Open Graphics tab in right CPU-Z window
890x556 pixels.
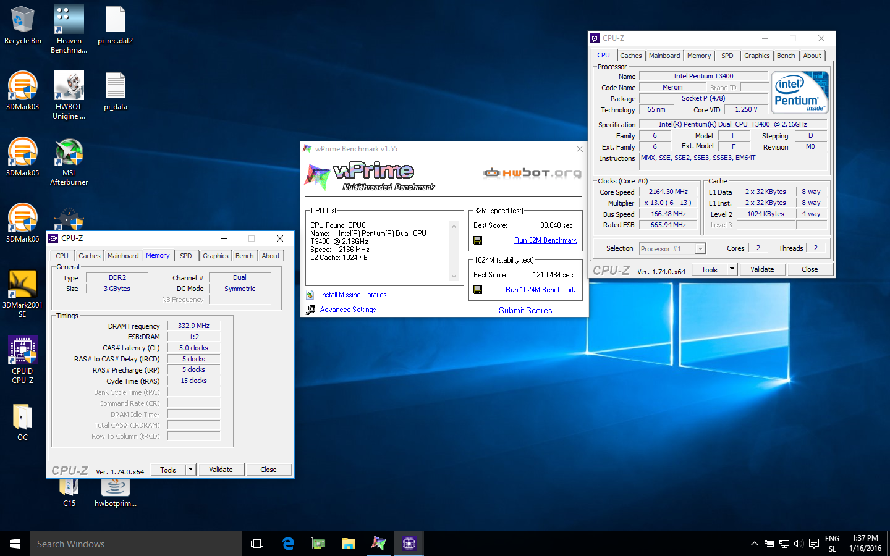[756, 56]
